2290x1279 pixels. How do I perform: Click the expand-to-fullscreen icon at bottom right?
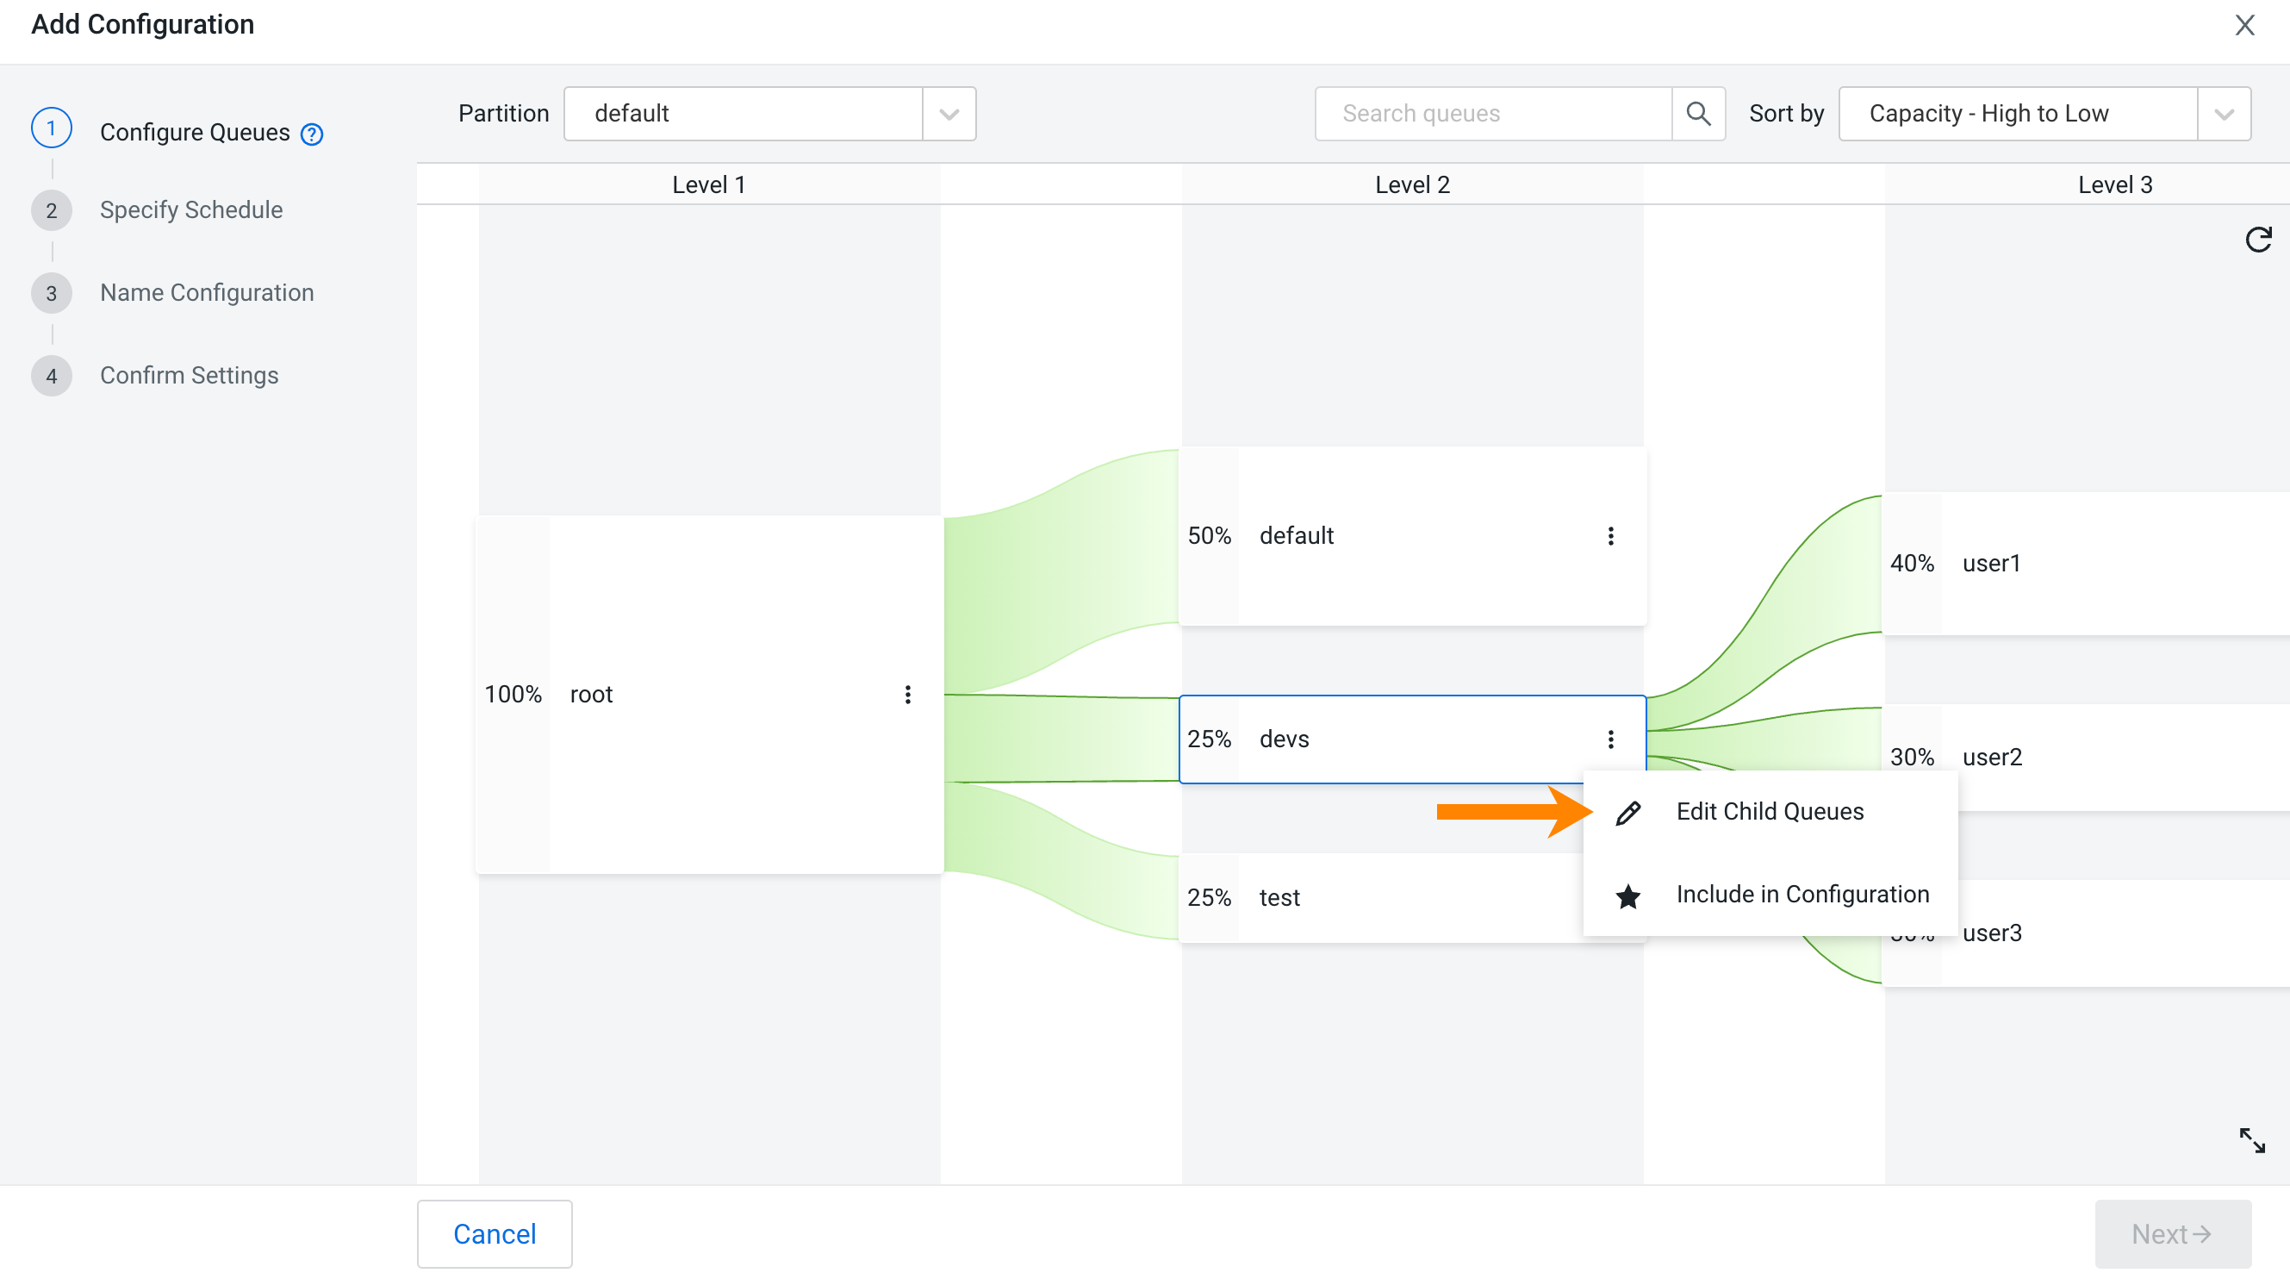(2254, 1139)
